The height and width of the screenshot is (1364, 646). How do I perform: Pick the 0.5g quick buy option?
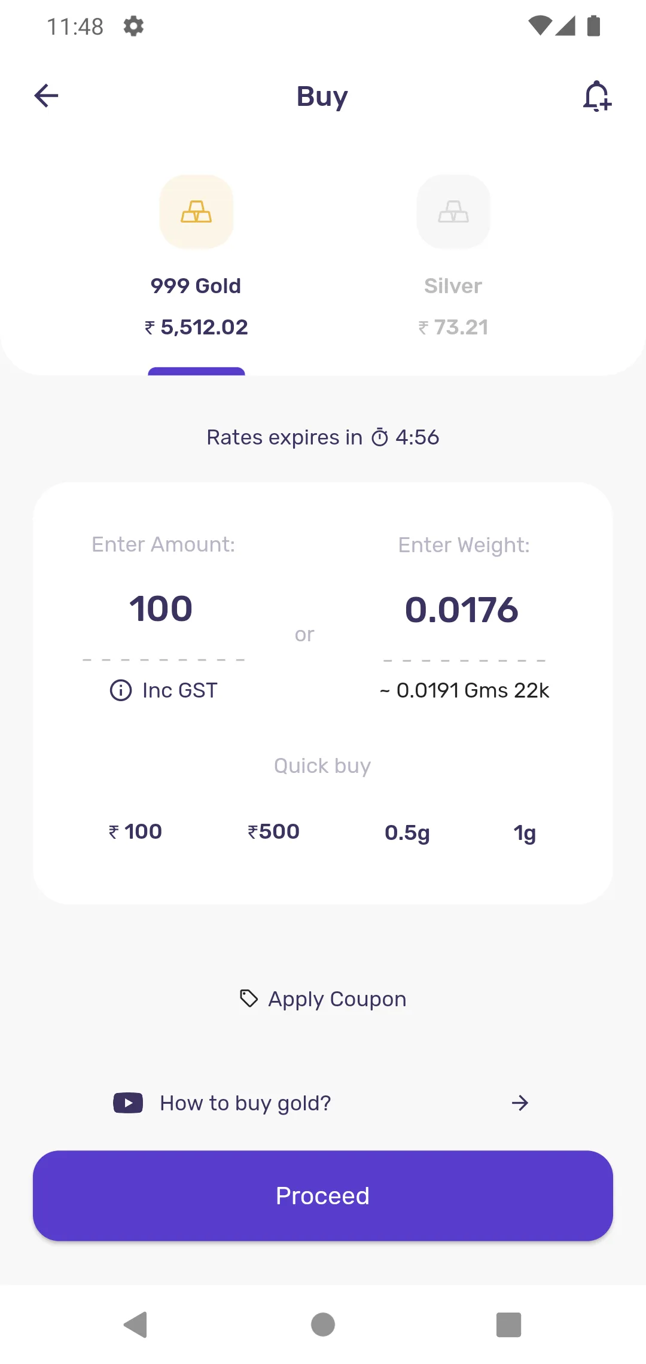(x=407, y=832)
